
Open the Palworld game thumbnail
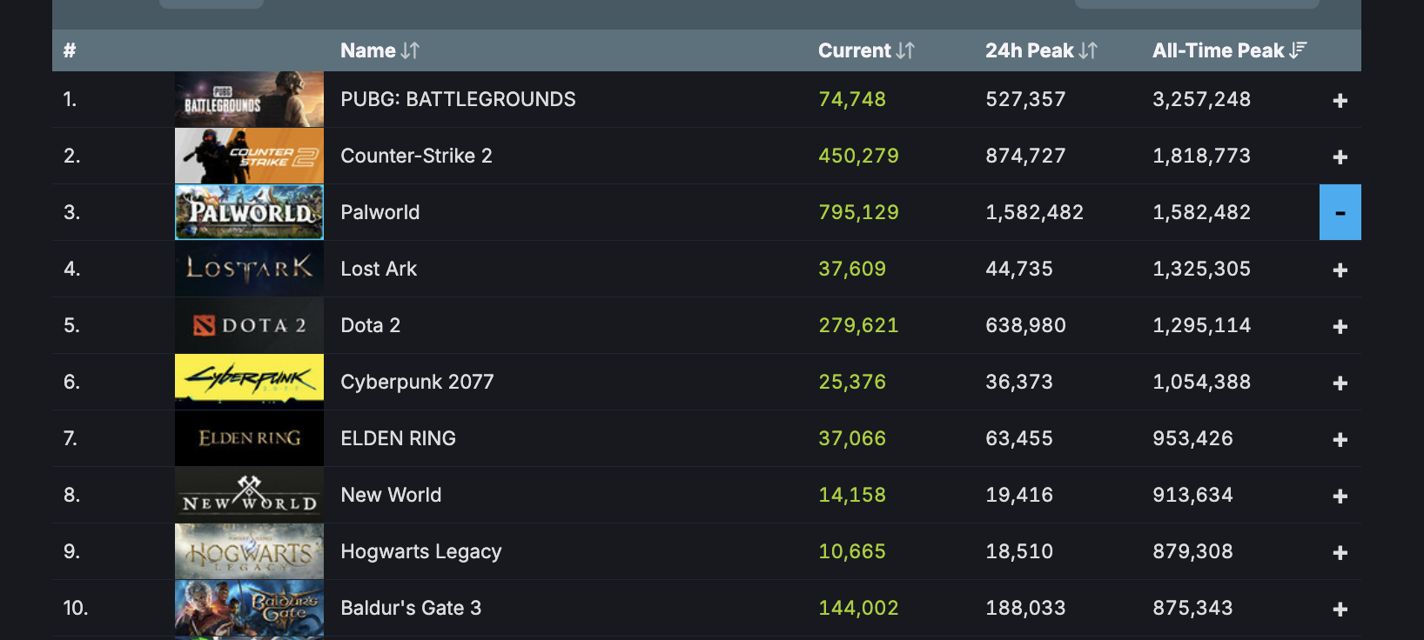pos(249,212)
